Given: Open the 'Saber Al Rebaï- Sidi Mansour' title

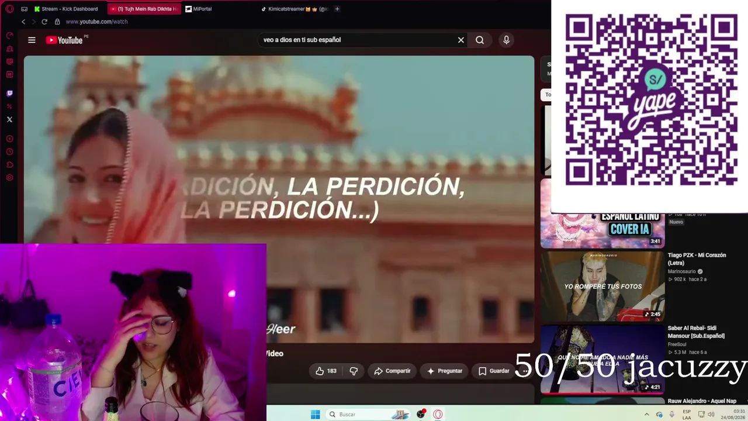Looking at the screenshot, I should pyautogui.click(x=696, y=332).
